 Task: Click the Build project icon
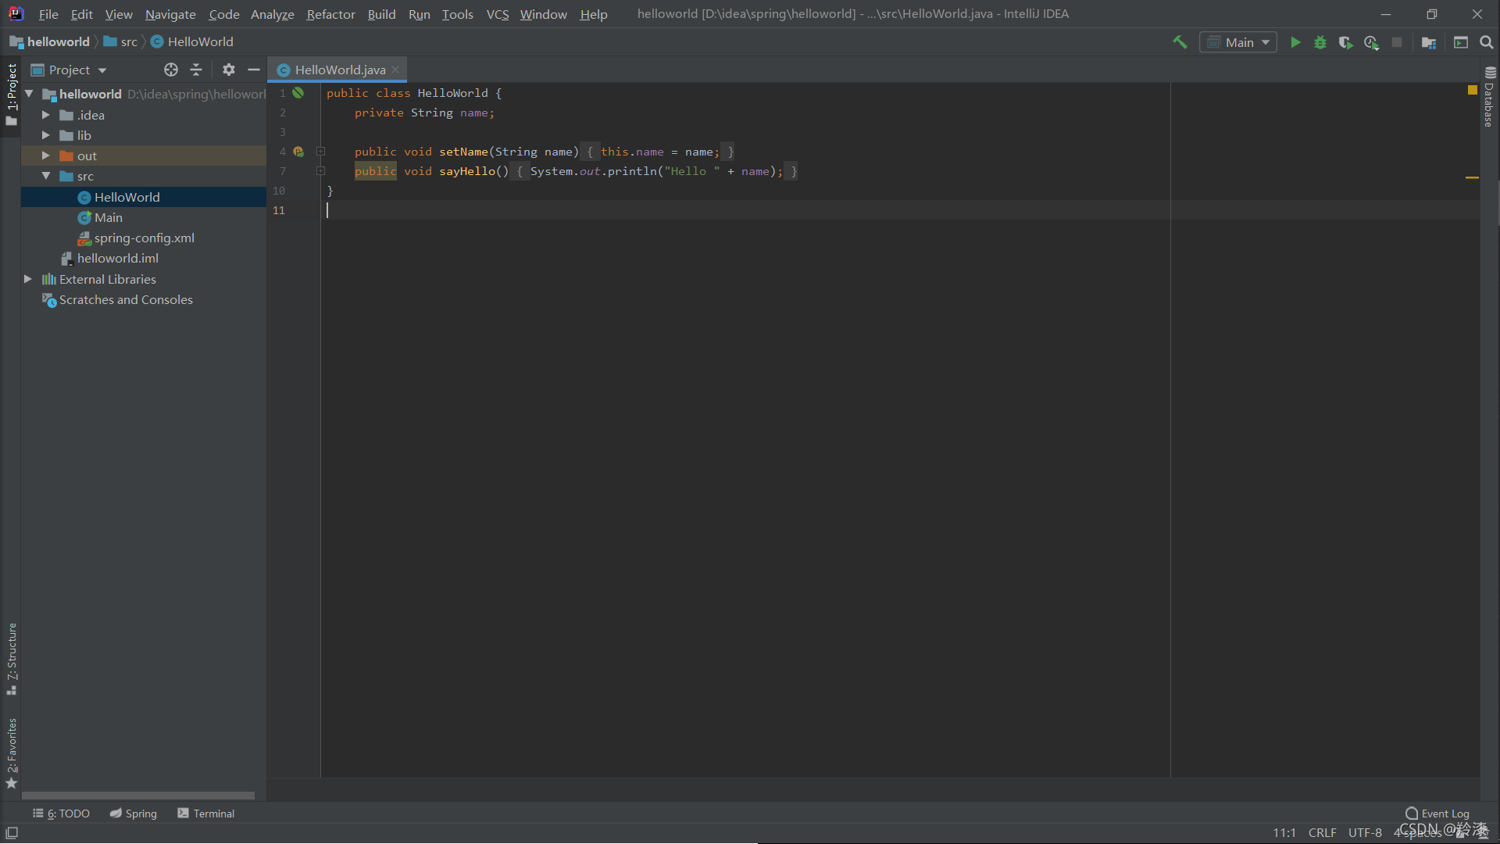[x=1180, y=41]
